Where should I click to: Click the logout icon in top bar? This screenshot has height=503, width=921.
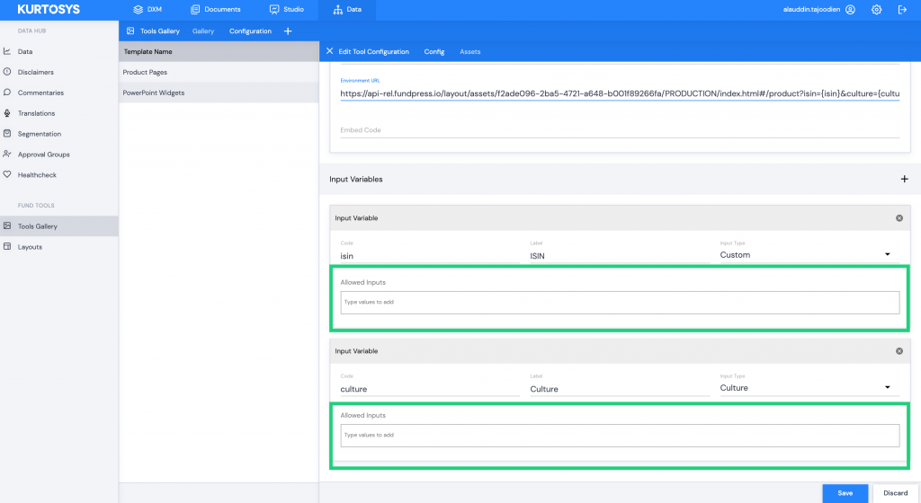(x=902, y=9)
